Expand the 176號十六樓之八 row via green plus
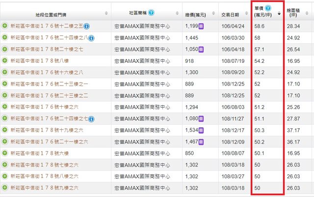This screenshot has height=197, width=314. pyautogui.click(x=5, y=72)
